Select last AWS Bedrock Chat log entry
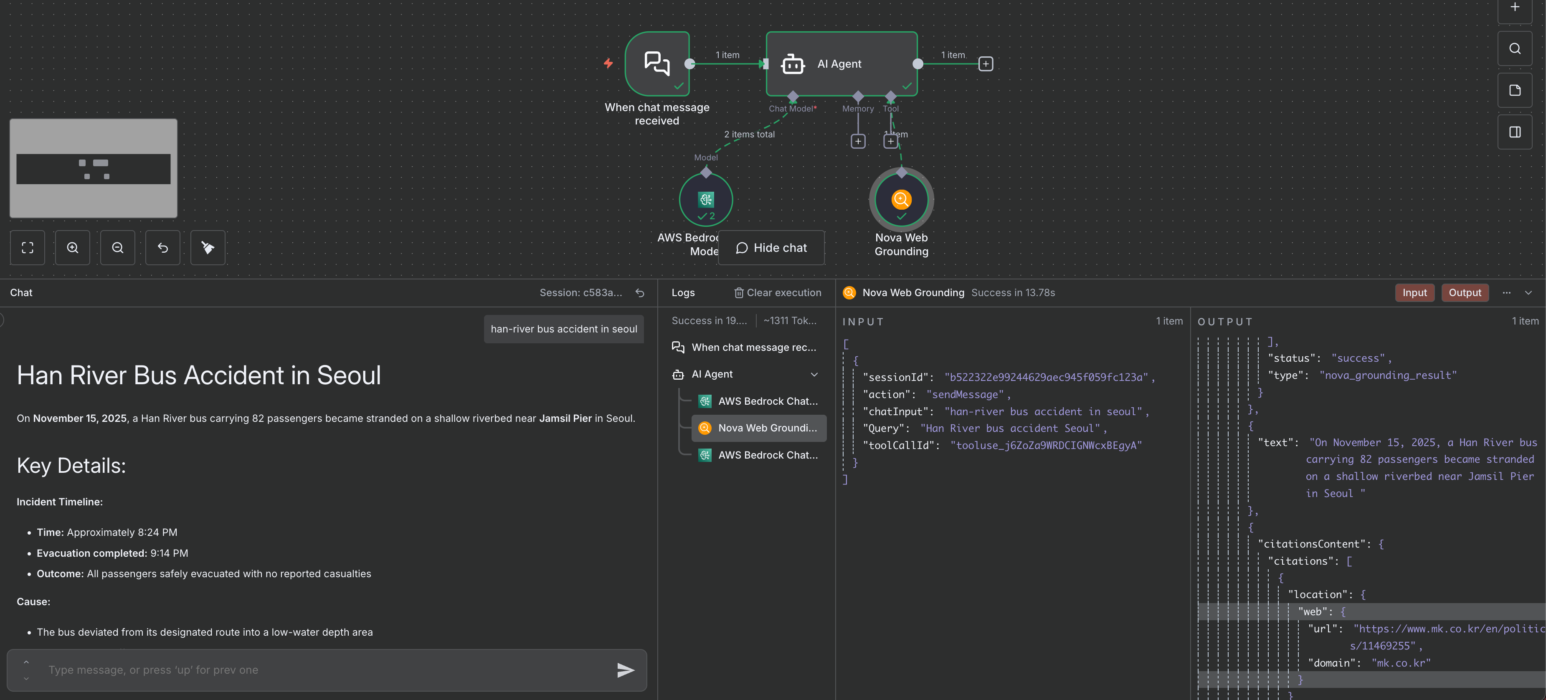 tap(759, 455)
